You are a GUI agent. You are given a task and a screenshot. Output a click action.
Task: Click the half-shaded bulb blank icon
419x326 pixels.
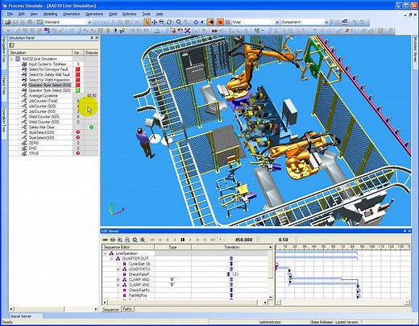point(115,31)
